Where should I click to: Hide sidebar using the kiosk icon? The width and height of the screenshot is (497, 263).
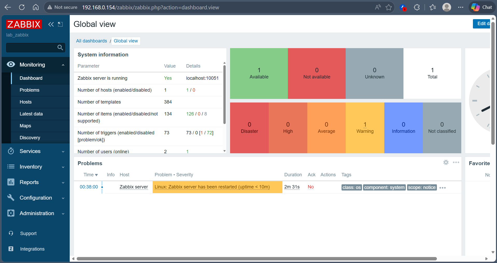point(60,24)
